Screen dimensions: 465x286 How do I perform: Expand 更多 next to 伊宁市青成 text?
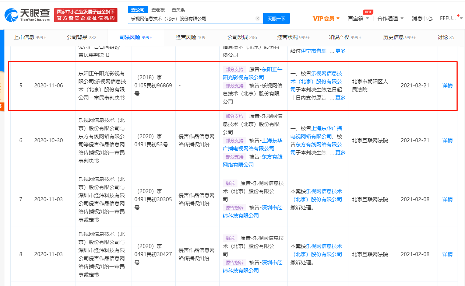point(341,51)
